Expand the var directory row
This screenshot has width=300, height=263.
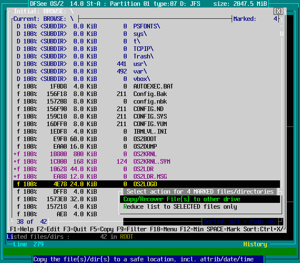pyautogui.click(x=140, y=71)
